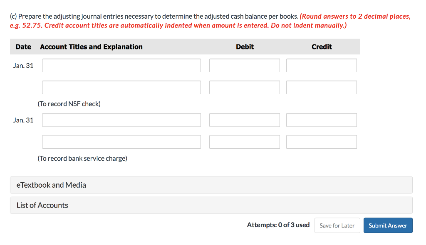Image resolution: width=426 pixels, height=245 pixels.
Task: Click credit field in first service charge row
Action: (321, 120)
